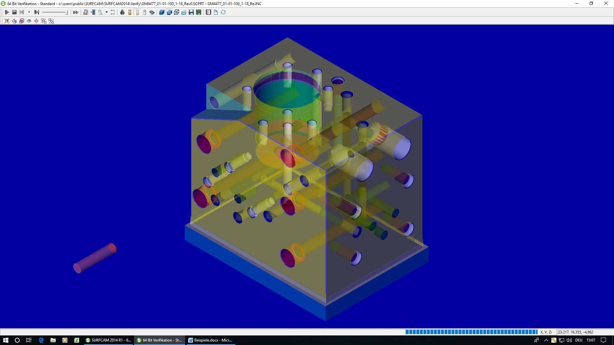The height and width of the screenshot is (345, 614).
Task: Toggle translucent stock display mode
Action: 169,12
